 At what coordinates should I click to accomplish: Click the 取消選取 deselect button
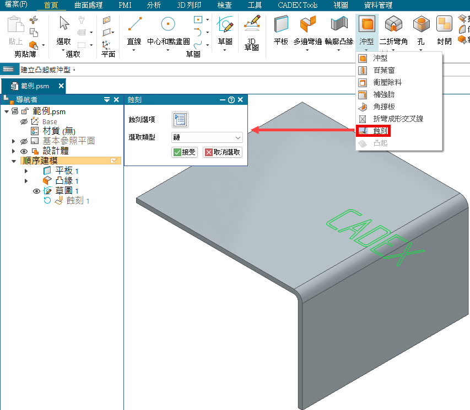(223, 152)
